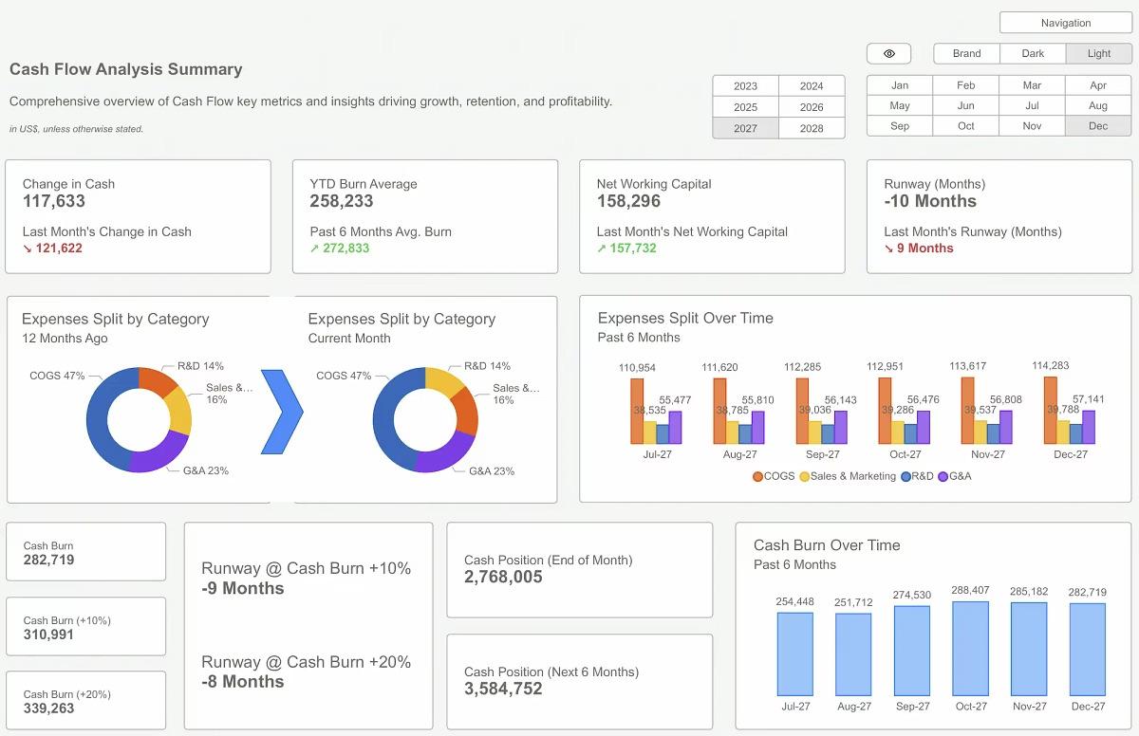Click the green up arrow beside 272,833
Image resolution: width=1139 pixels, height=736 pixels.
[314, 248]
